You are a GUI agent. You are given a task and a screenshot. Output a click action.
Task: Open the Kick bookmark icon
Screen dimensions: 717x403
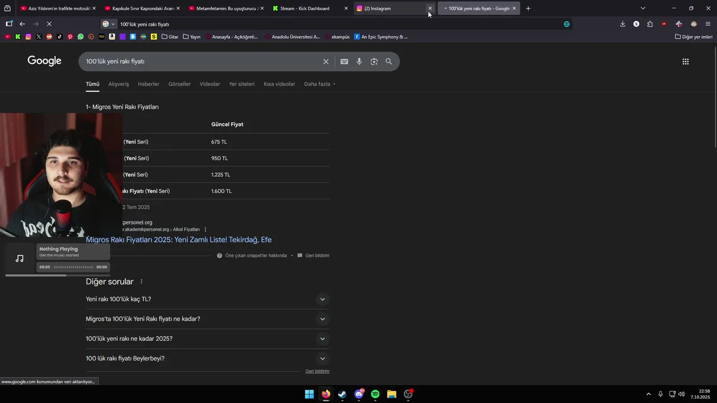click(x=18, y=37)
